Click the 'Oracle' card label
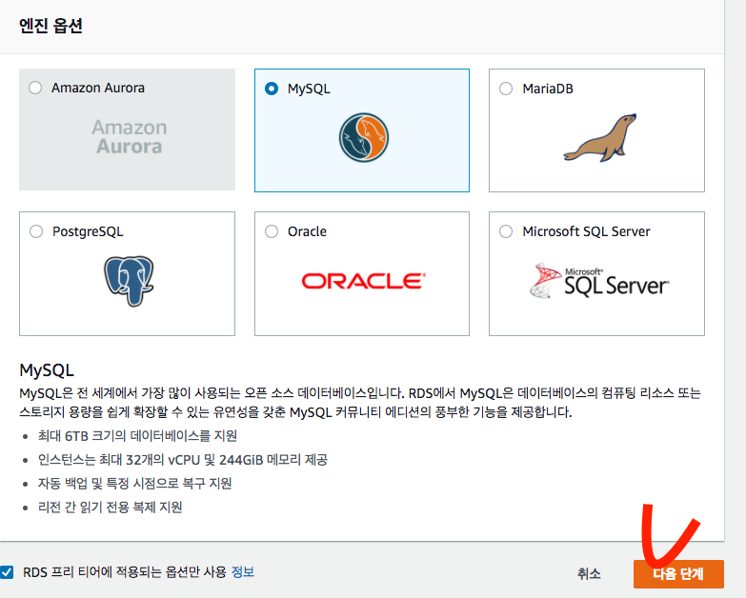The height and width of the screenshot is (598, 746). click(x=307, y=231)
